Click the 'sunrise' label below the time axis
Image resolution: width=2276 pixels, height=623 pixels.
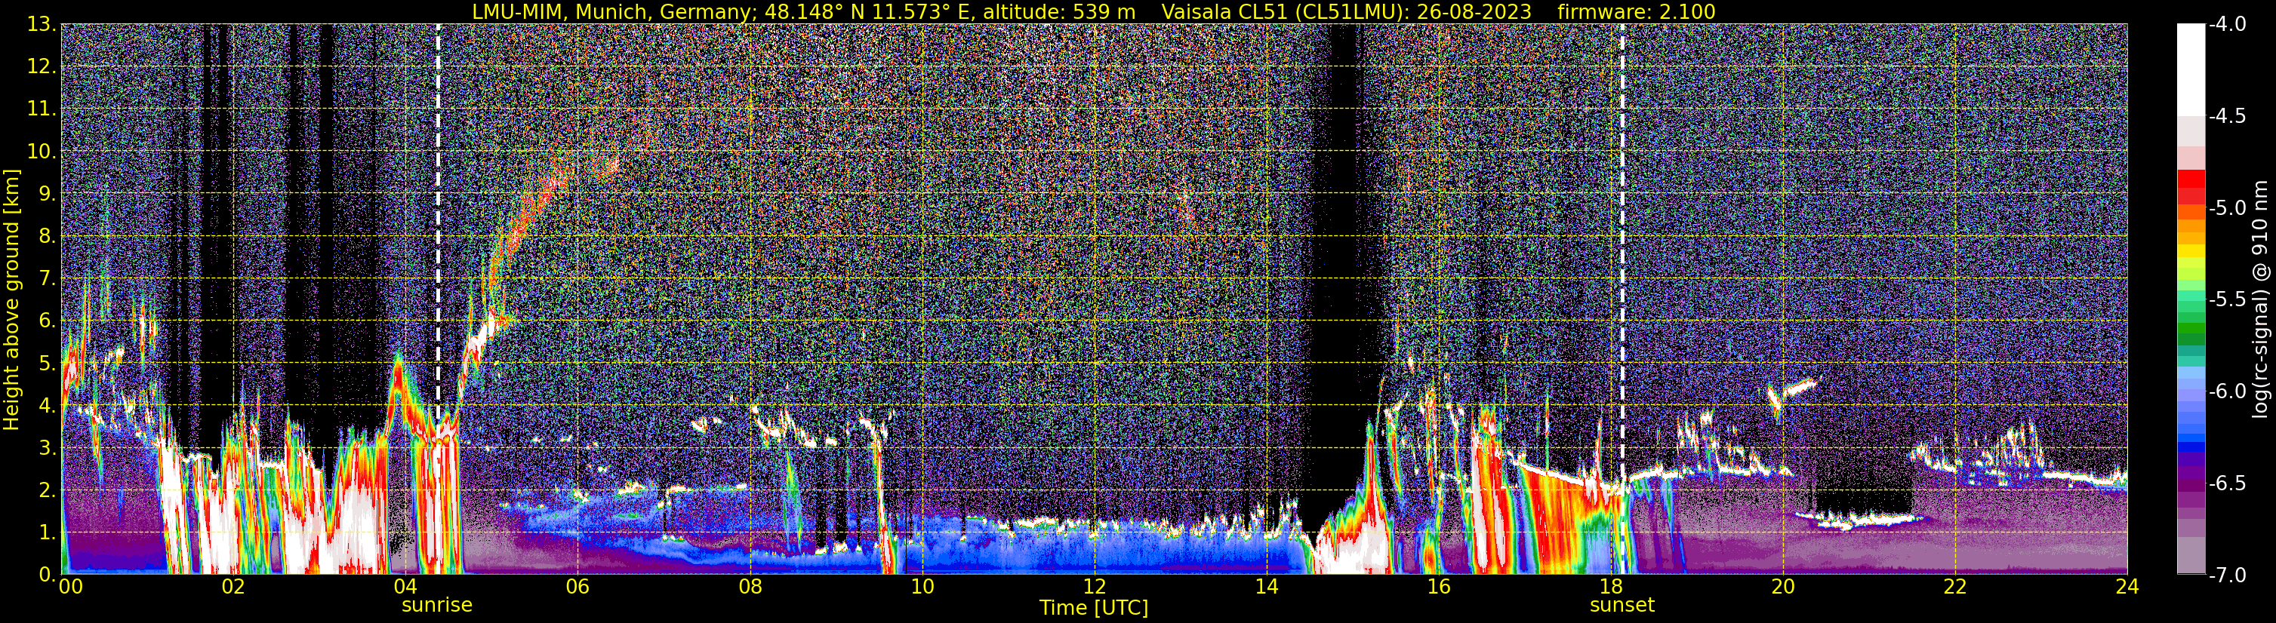(x=437, y=604)
